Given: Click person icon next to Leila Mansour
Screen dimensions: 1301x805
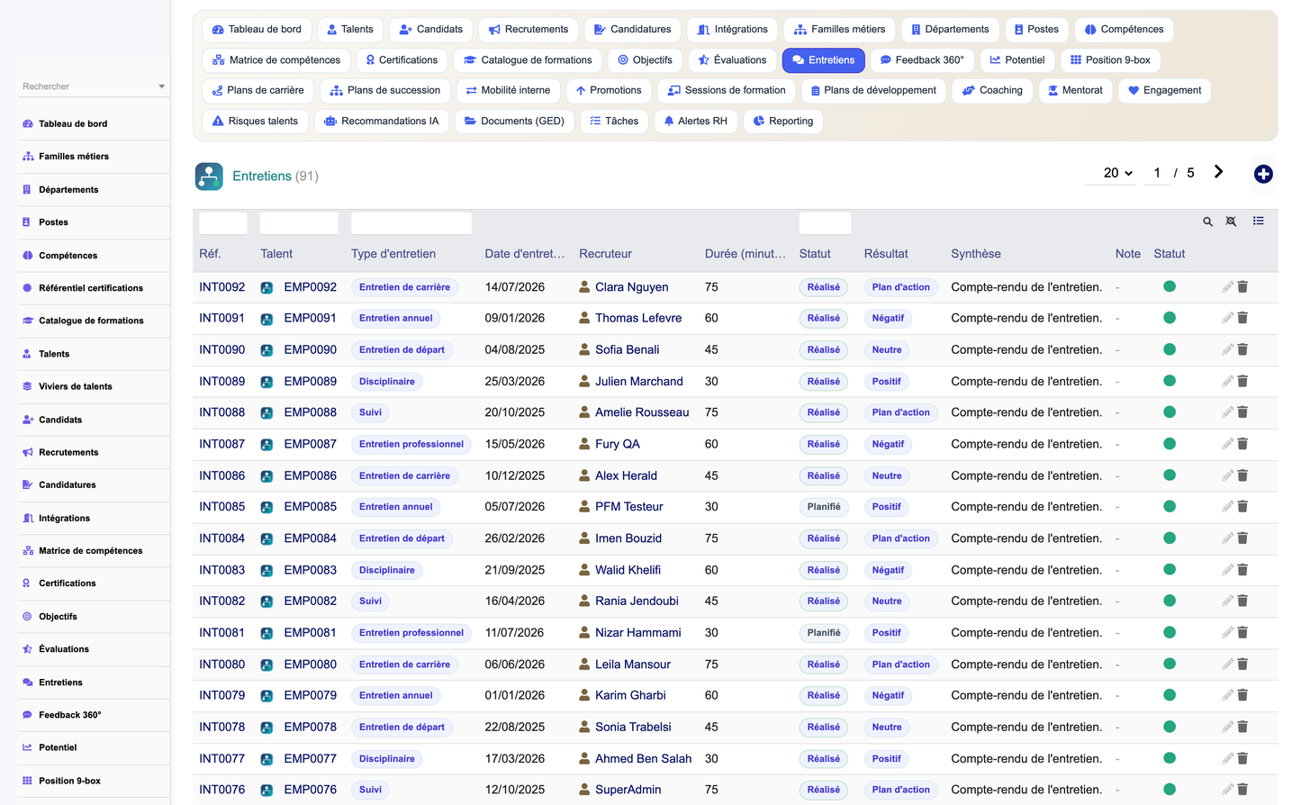Looking at the screenshot, I should (x=584, y=664).
